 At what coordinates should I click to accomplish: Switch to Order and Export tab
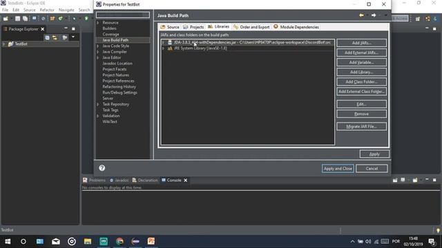(x=251, y=27)
